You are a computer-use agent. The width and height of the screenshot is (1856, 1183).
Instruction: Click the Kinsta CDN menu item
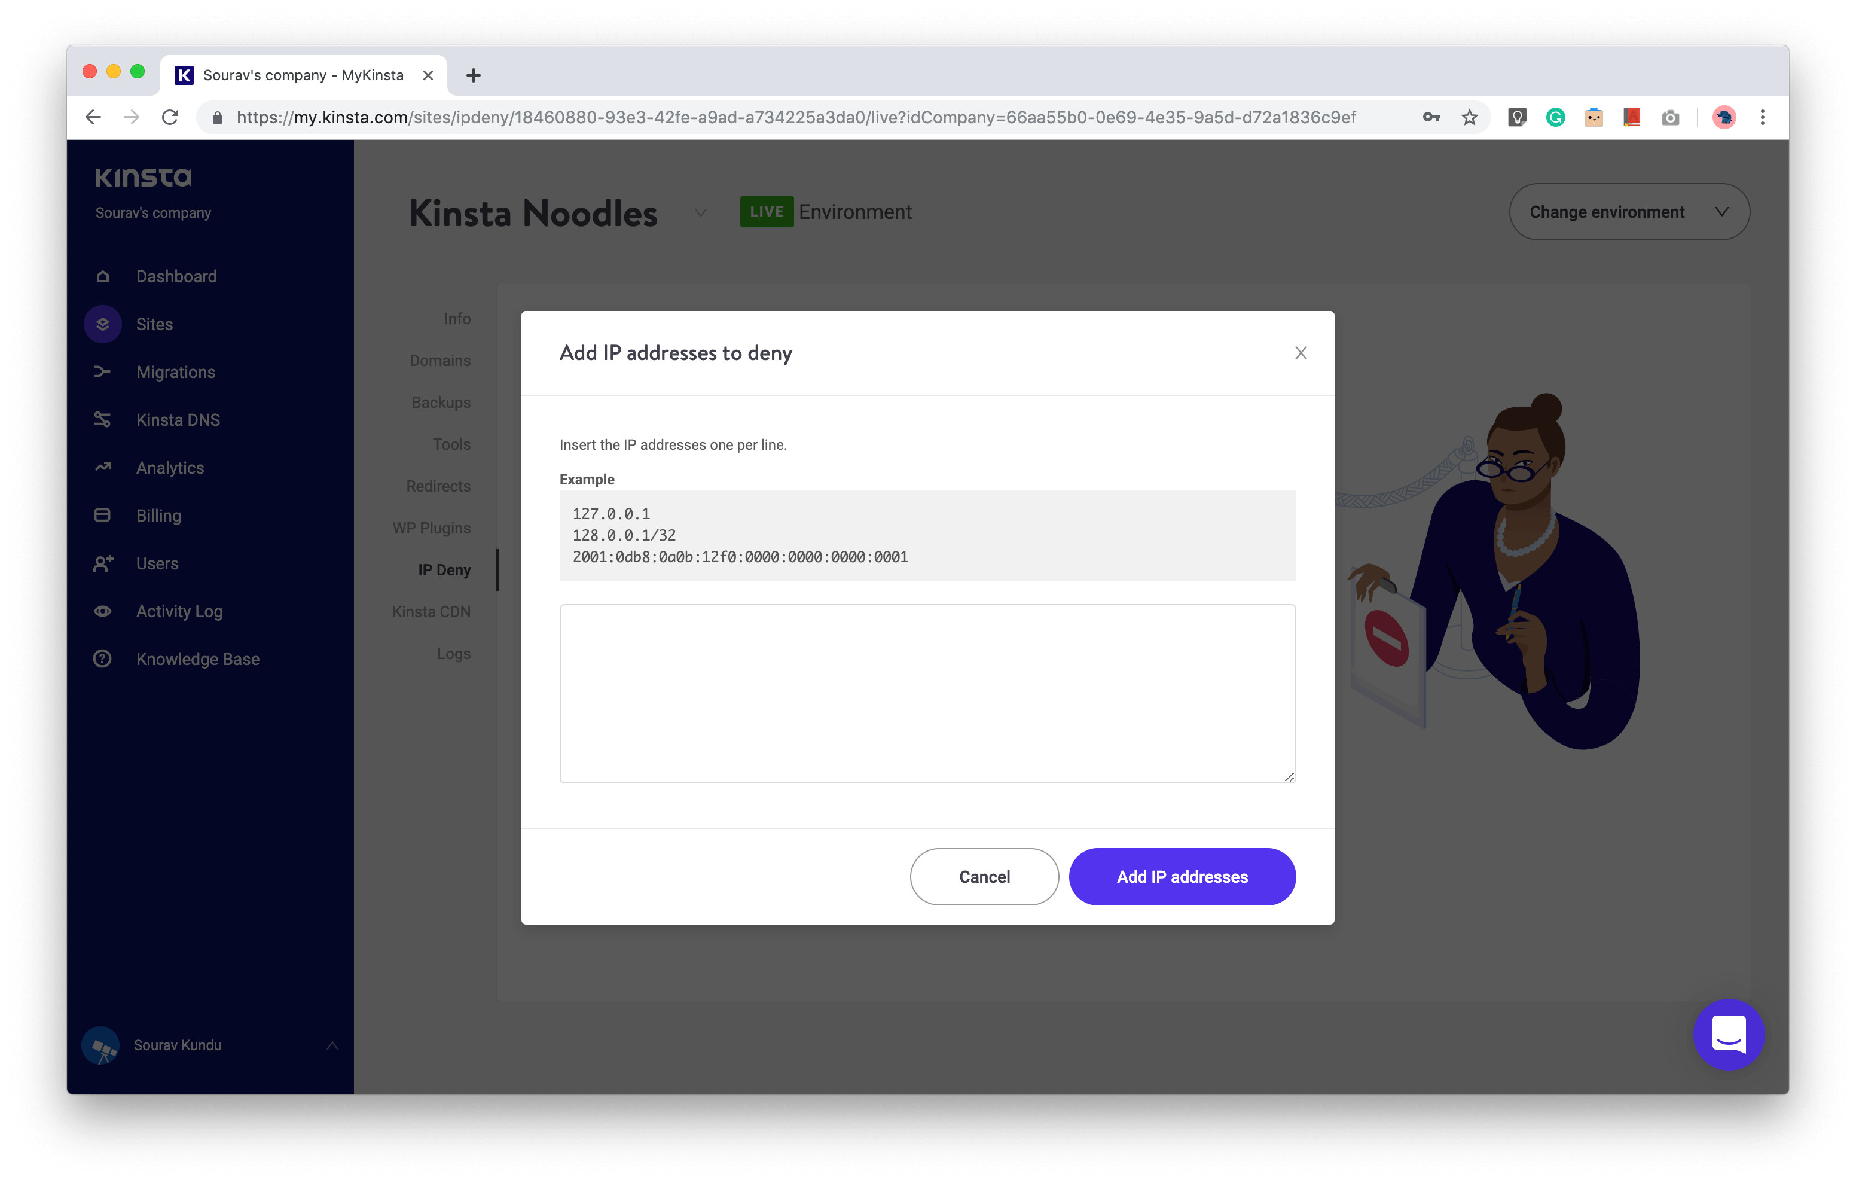429,611
